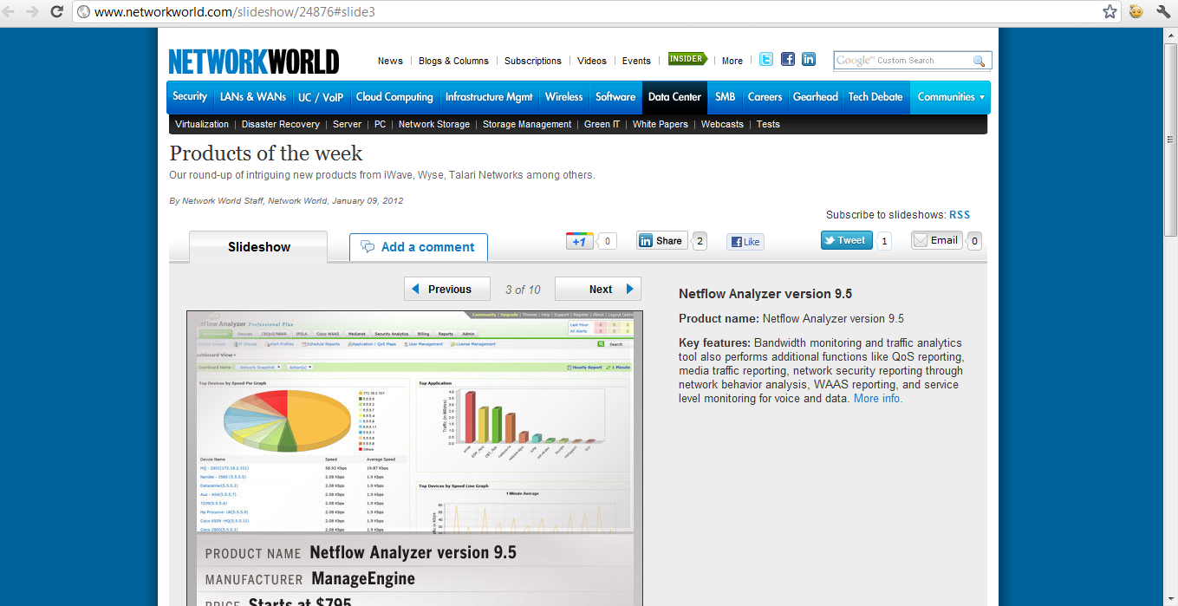
Task: Click the Network World logo
Action: [x=254, y=61]
